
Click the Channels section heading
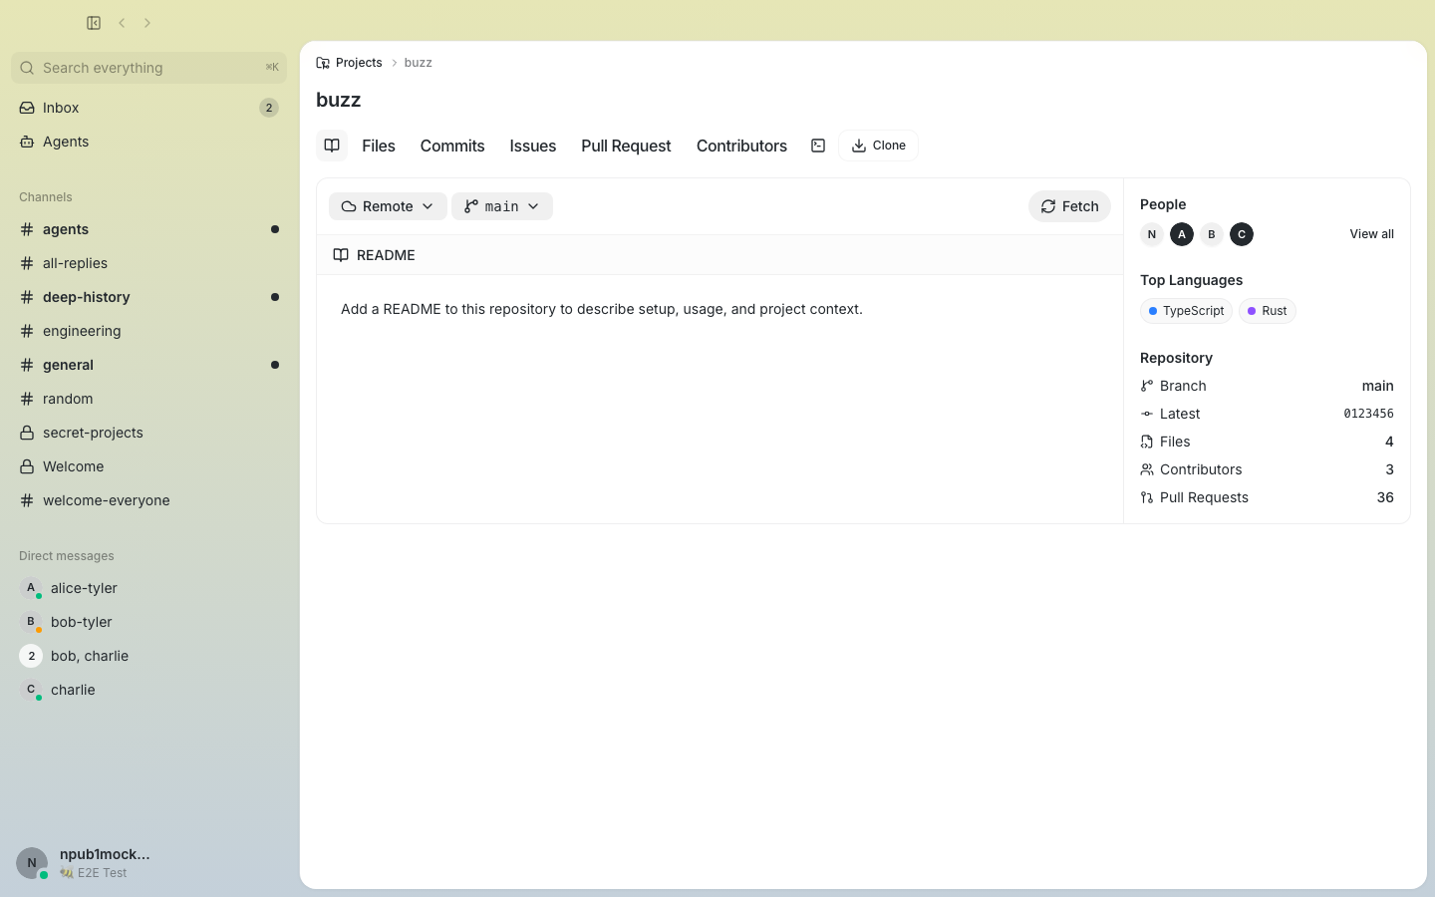pos(46,197)
